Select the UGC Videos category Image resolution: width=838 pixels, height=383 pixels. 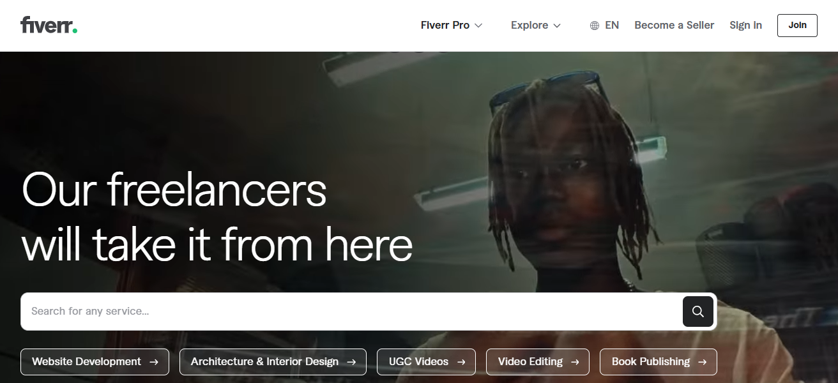pyautogui.click(x=418, y=361)
